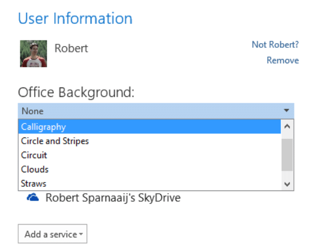Click Robert's profile photo
This screenshot has height=248, width=328.
(34, 54)
